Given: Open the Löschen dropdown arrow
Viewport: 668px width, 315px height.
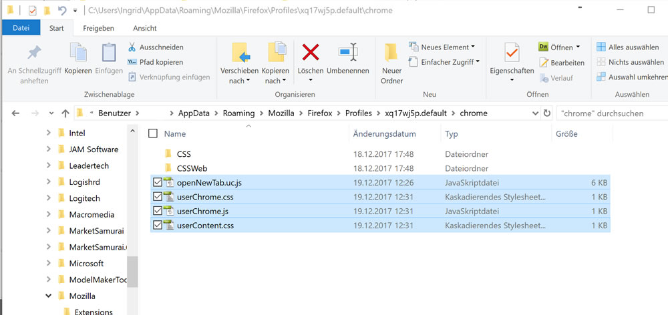Looking at the screenshot, I should (x=311, y=81).
